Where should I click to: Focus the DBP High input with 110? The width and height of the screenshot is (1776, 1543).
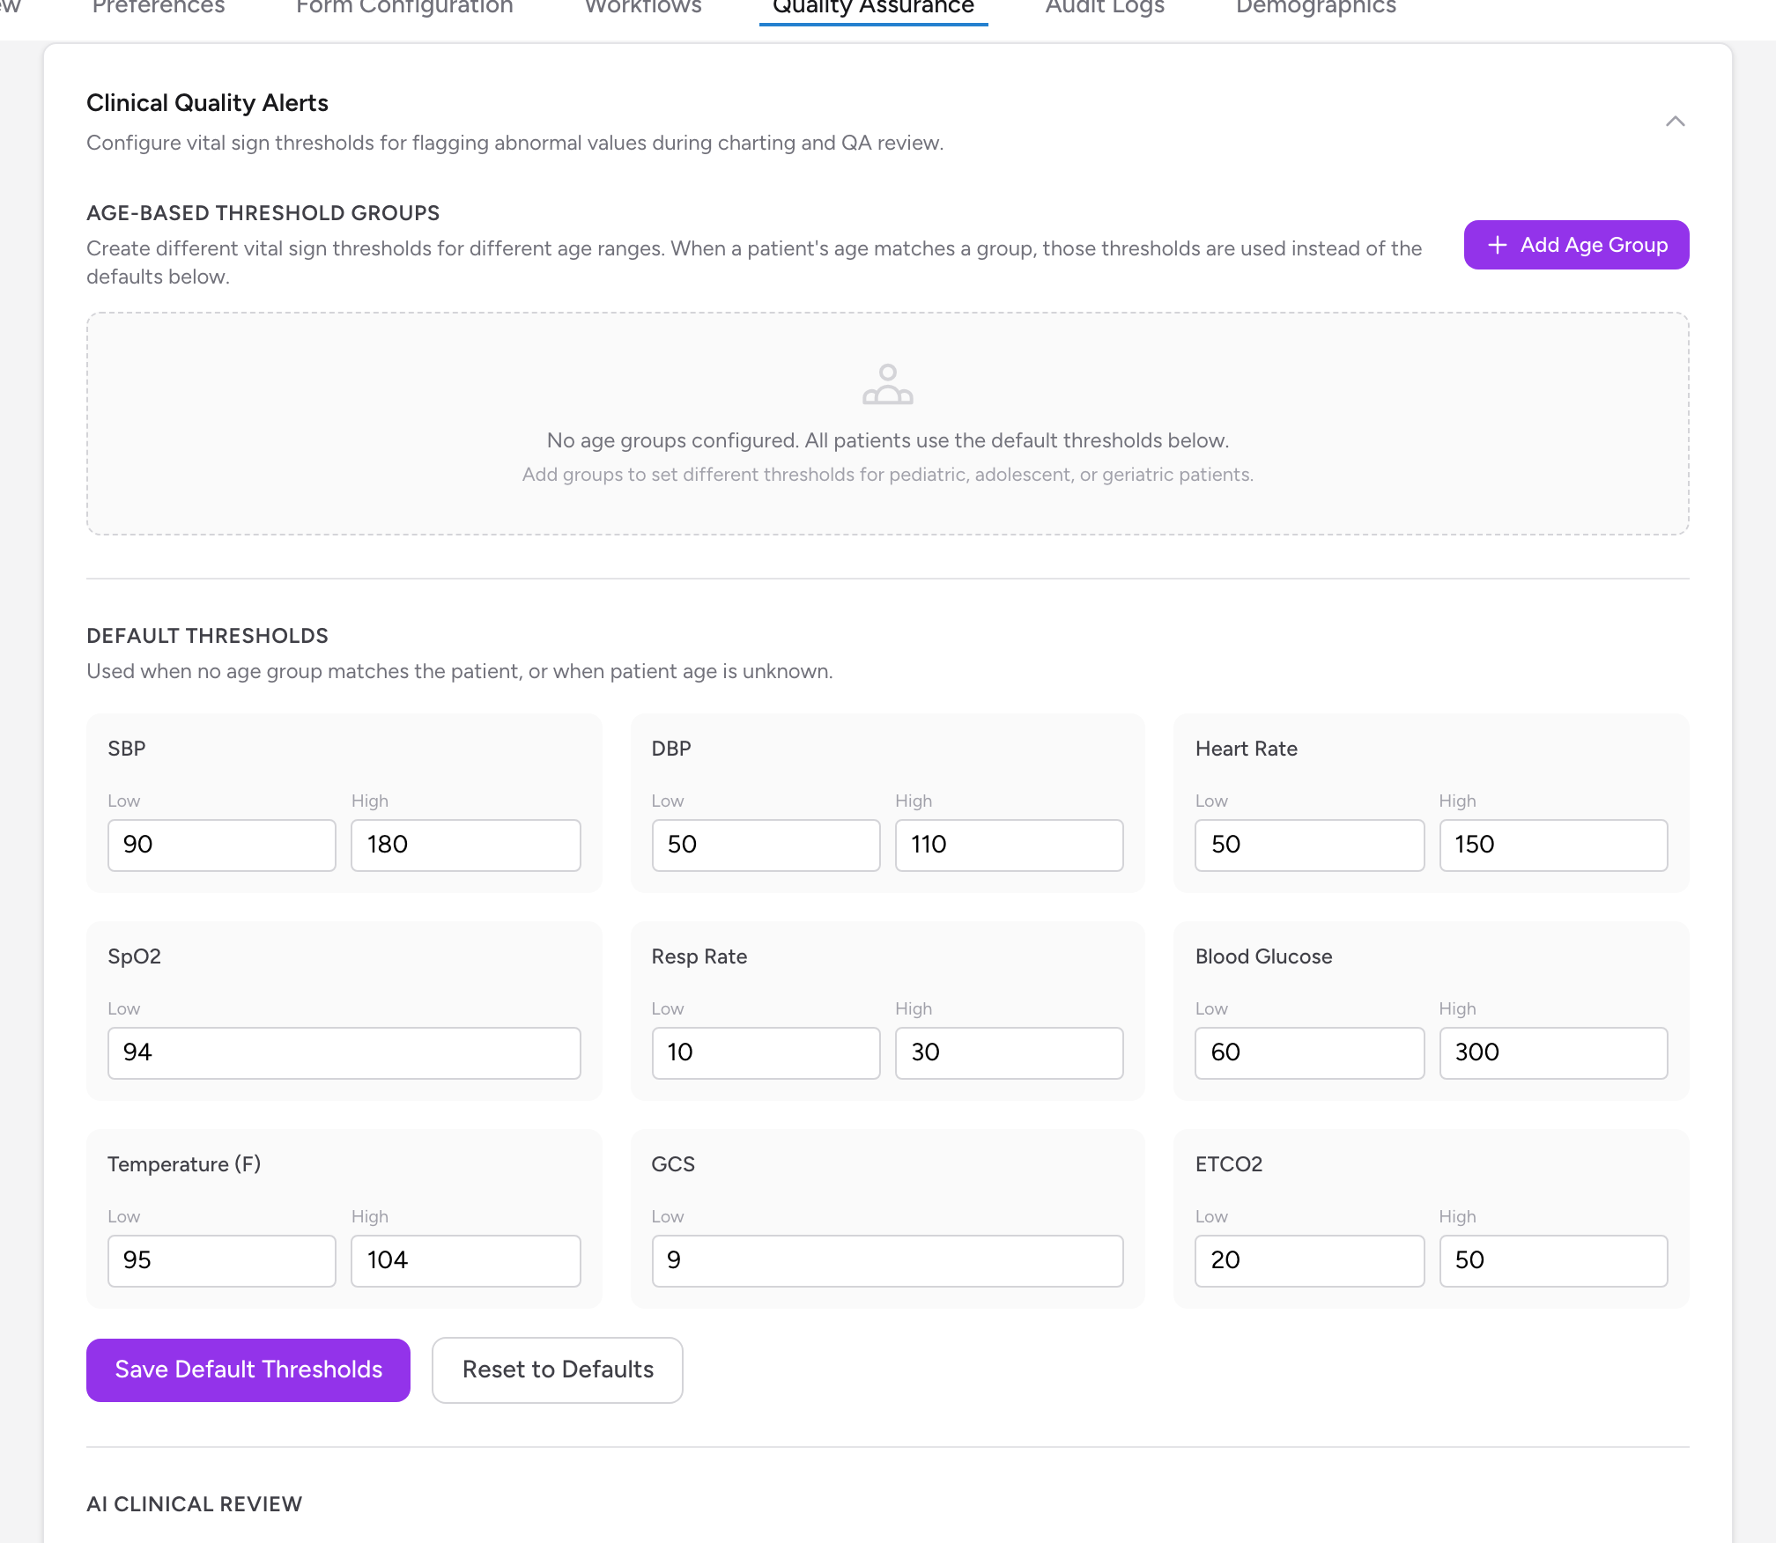click(1010, 845)
